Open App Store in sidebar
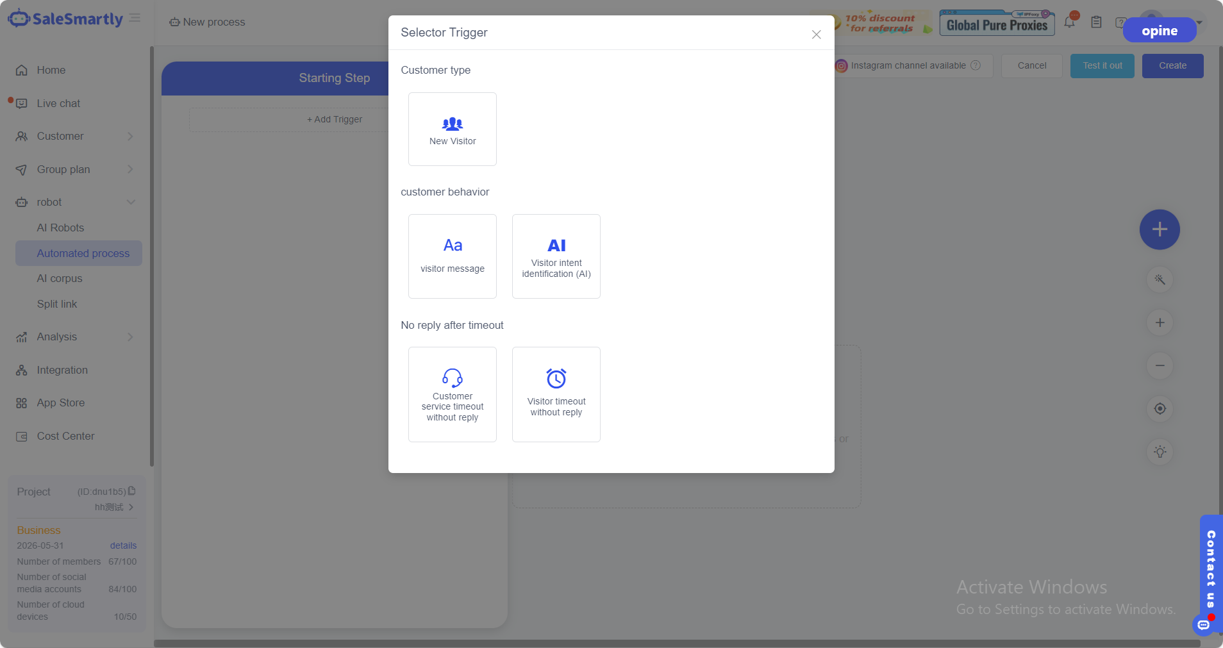 pos(61,403)
